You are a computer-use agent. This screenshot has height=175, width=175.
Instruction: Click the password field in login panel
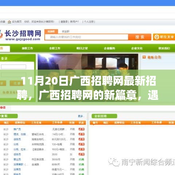coord(13,75)
